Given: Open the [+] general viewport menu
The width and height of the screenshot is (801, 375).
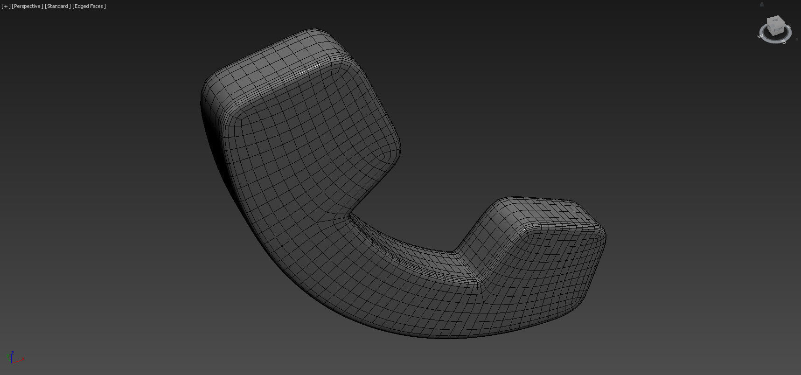Looking at the screenshot, I should tap(6, 6).
